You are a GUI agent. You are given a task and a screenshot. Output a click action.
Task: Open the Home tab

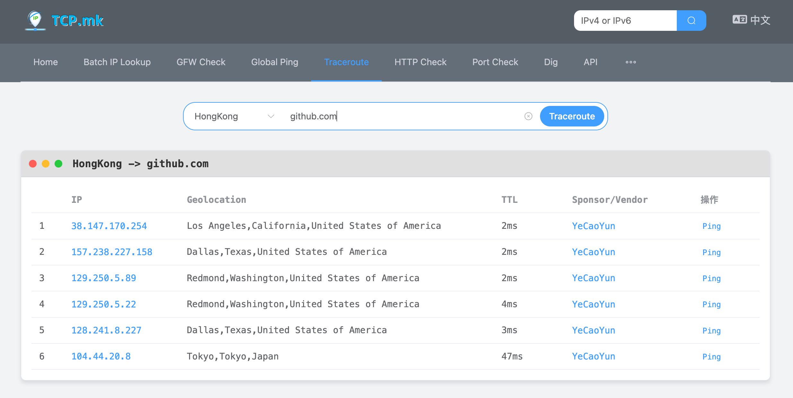pyautogui.click(x=46, y=62)
